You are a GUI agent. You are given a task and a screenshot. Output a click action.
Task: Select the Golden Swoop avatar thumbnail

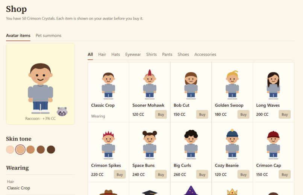[232, 85]
